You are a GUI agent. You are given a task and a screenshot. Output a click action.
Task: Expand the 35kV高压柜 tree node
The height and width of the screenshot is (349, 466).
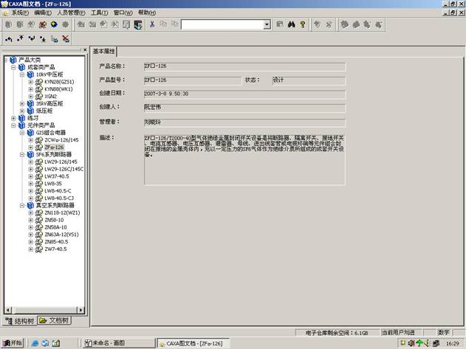(x=22, y=103)
